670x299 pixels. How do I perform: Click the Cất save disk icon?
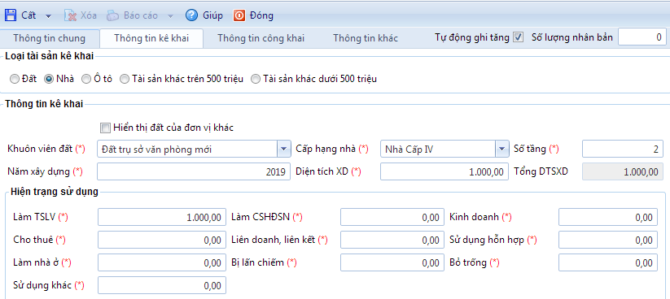11,15
